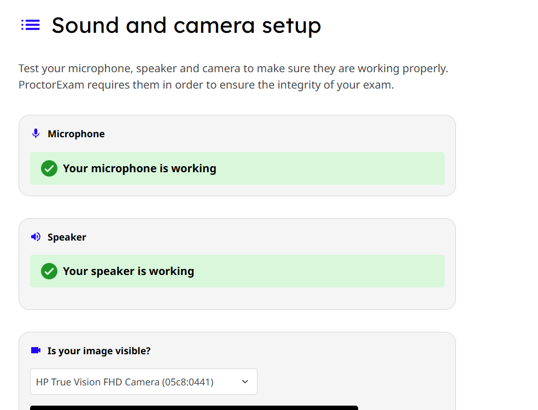Click the microphone icon in the Microphone card
The width and height of the screenshot is (538, 410).
pos(36,133)
